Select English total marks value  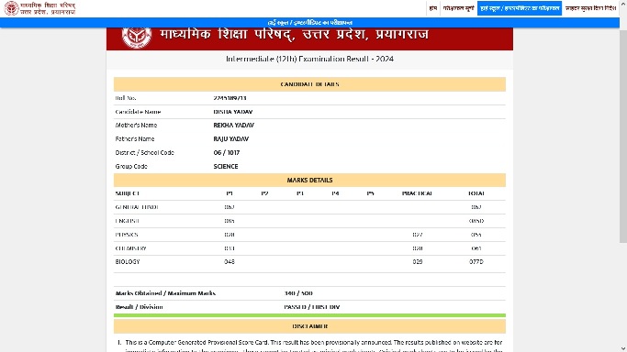[476, 221]
